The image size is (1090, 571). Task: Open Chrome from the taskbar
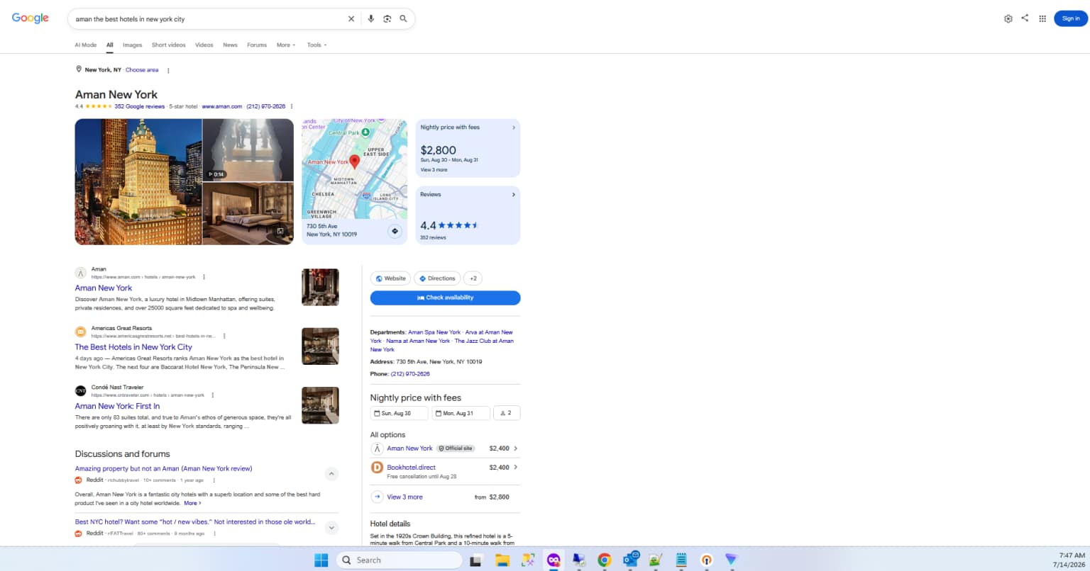(604, 560)
